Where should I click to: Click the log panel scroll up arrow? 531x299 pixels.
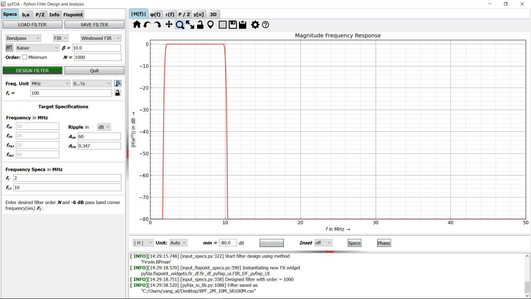(527, 256)
